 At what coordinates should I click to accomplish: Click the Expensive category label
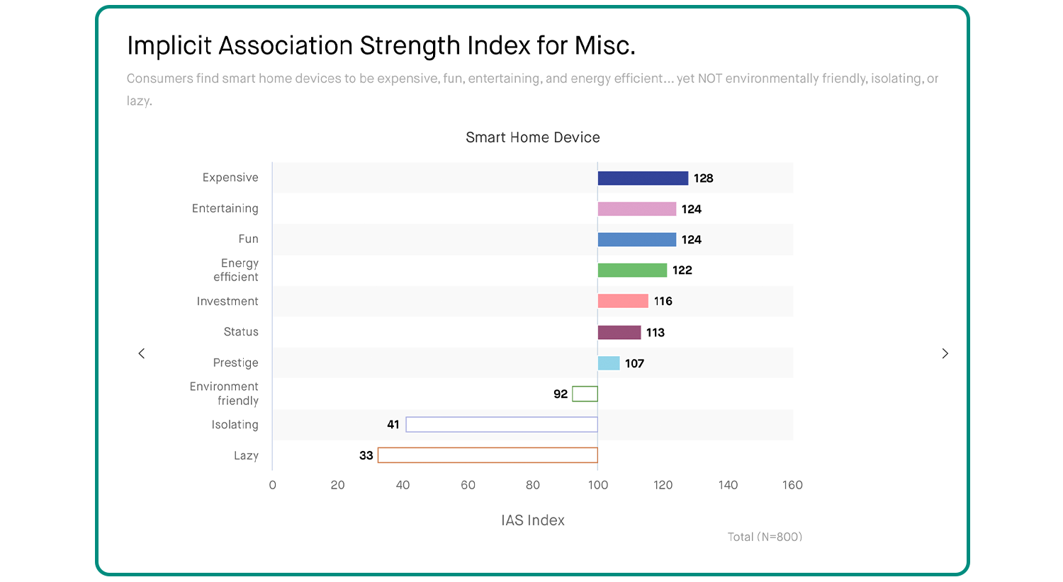tap(230, 178)
